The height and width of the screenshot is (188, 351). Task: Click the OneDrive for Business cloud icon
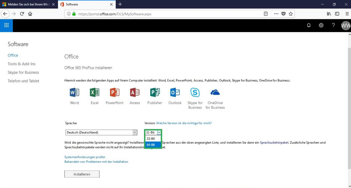215,93
